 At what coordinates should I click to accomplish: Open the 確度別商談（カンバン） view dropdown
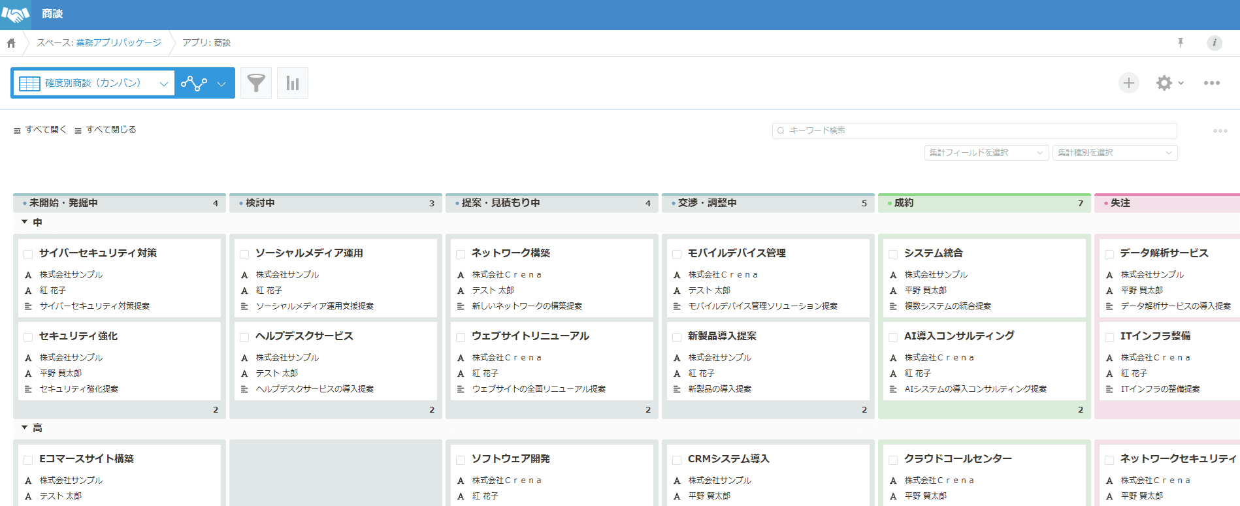pyautogui.click(x=93, y=83)
